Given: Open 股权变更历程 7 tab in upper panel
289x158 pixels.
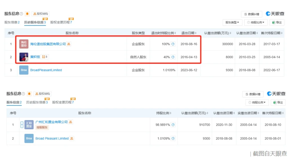Looking at the screenshot, I should pos(61,22).
